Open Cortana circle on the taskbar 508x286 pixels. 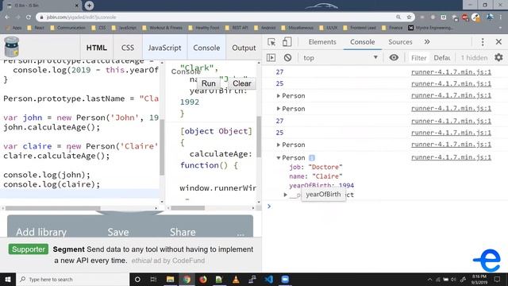(137, 279)
